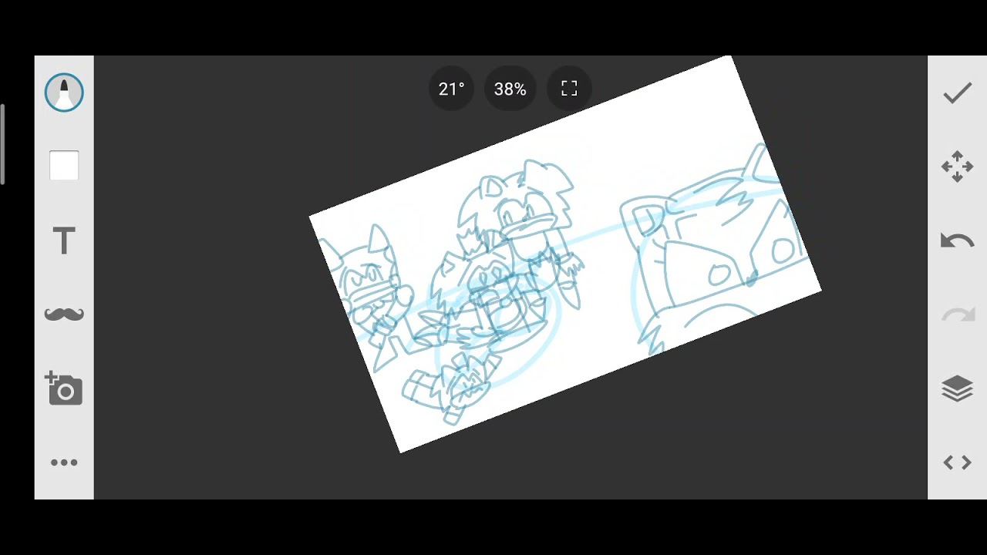
Task: Reset the 21° rotation indicator
Action: click(451, 89)
